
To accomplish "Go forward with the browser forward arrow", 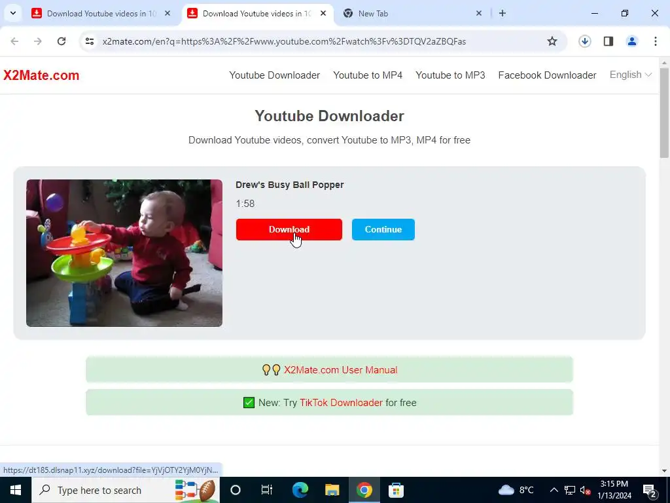I will 38,41.
